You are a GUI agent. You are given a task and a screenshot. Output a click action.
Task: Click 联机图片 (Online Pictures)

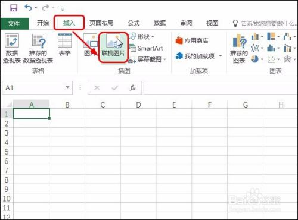[x=113, y=48]
